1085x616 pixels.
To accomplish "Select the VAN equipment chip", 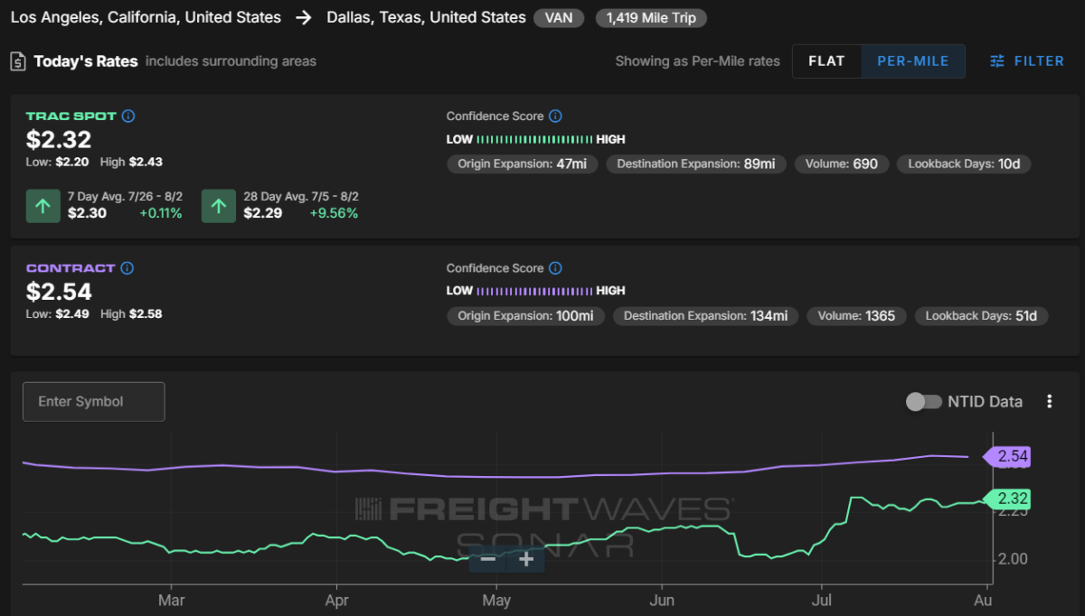I will coord(559,18).
